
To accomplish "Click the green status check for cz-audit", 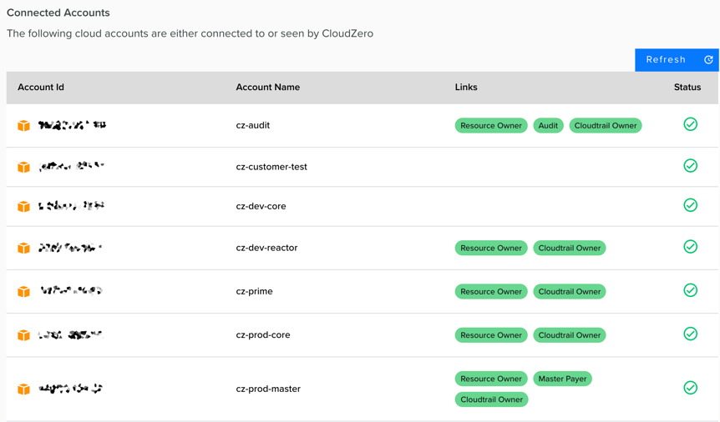I will click(x=690, y=124).
